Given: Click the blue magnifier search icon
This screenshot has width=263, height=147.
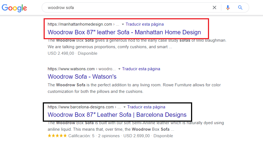Looking at the screenshot, I should [x=240, y=8].
